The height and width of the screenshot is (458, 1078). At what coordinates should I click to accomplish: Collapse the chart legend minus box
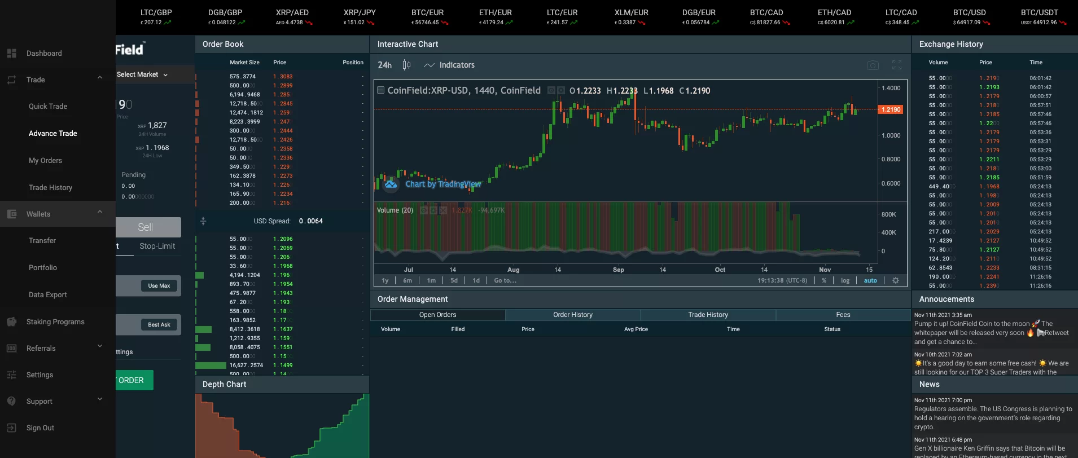point(381,90)
